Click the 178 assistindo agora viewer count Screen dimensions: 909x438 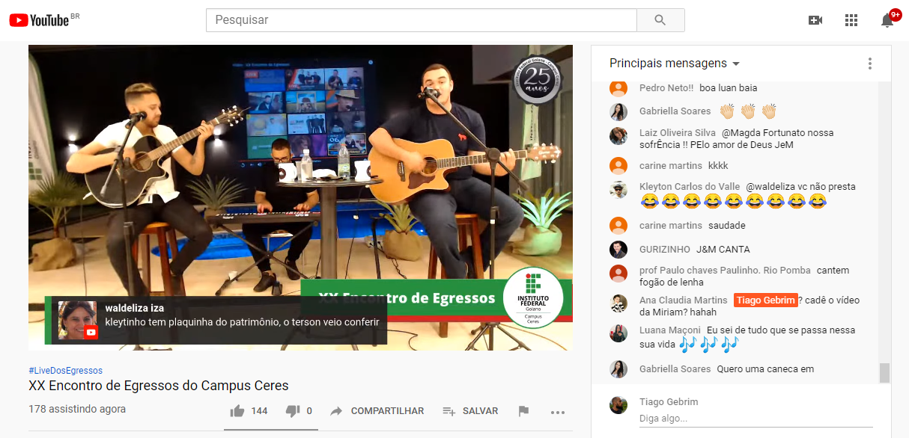click(77, 409)
